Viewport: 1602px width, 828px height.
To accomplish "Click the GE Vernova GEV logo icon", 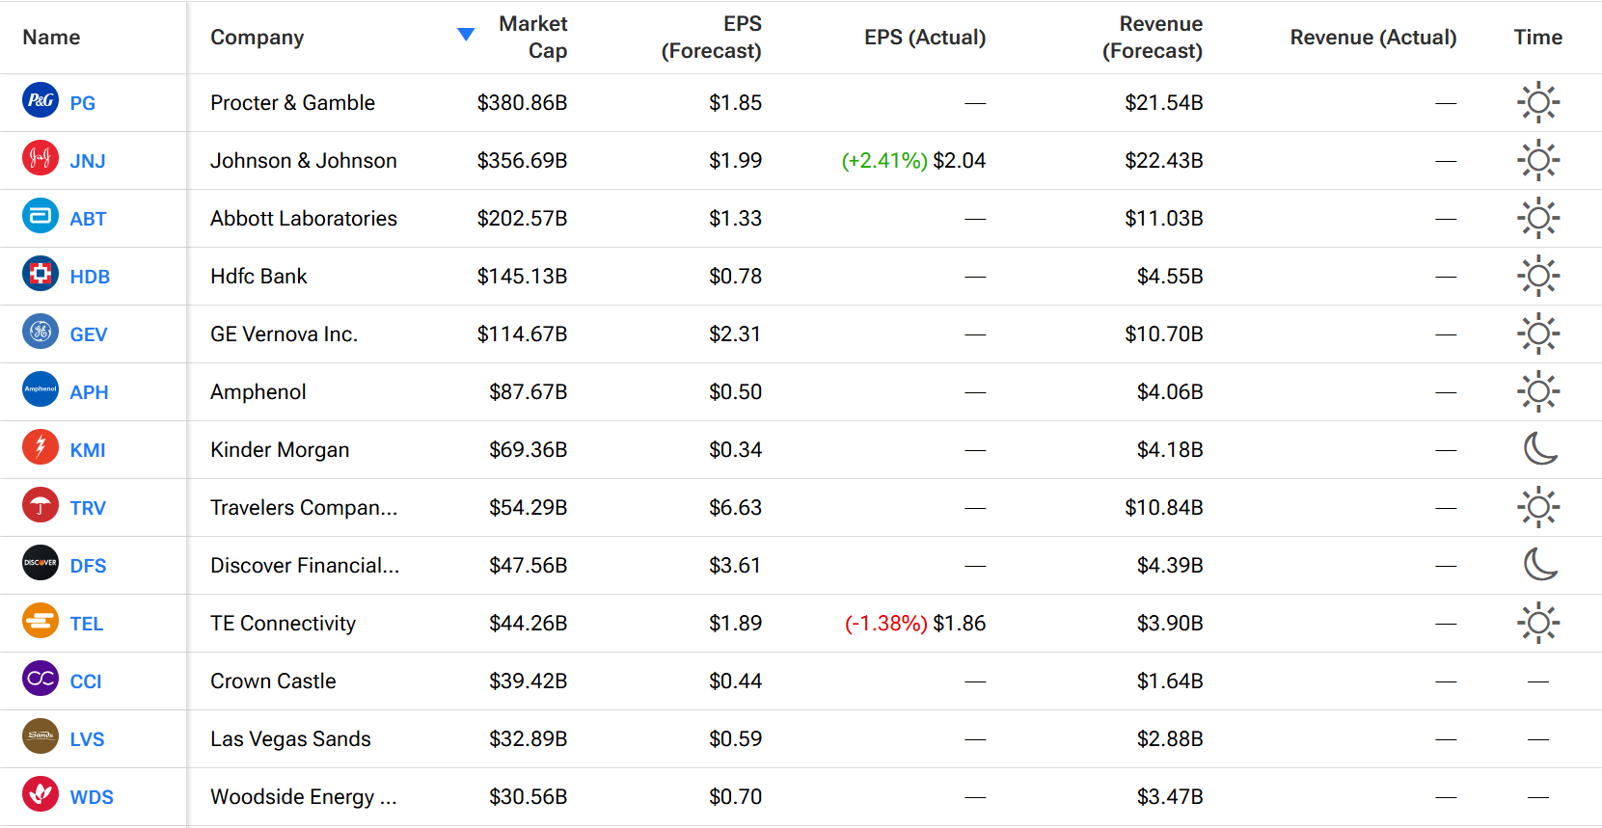I will 41,332.
